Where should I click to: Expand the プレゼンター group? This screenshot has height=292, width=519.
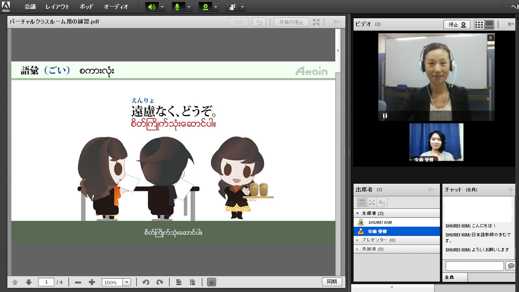tap(357, 240)
